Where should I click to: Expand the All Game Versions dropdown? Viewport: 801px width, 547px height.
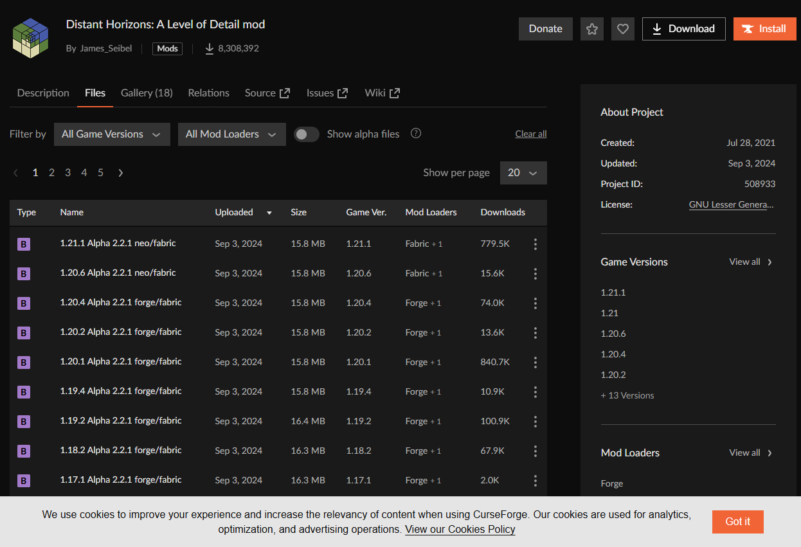(112, 134)
